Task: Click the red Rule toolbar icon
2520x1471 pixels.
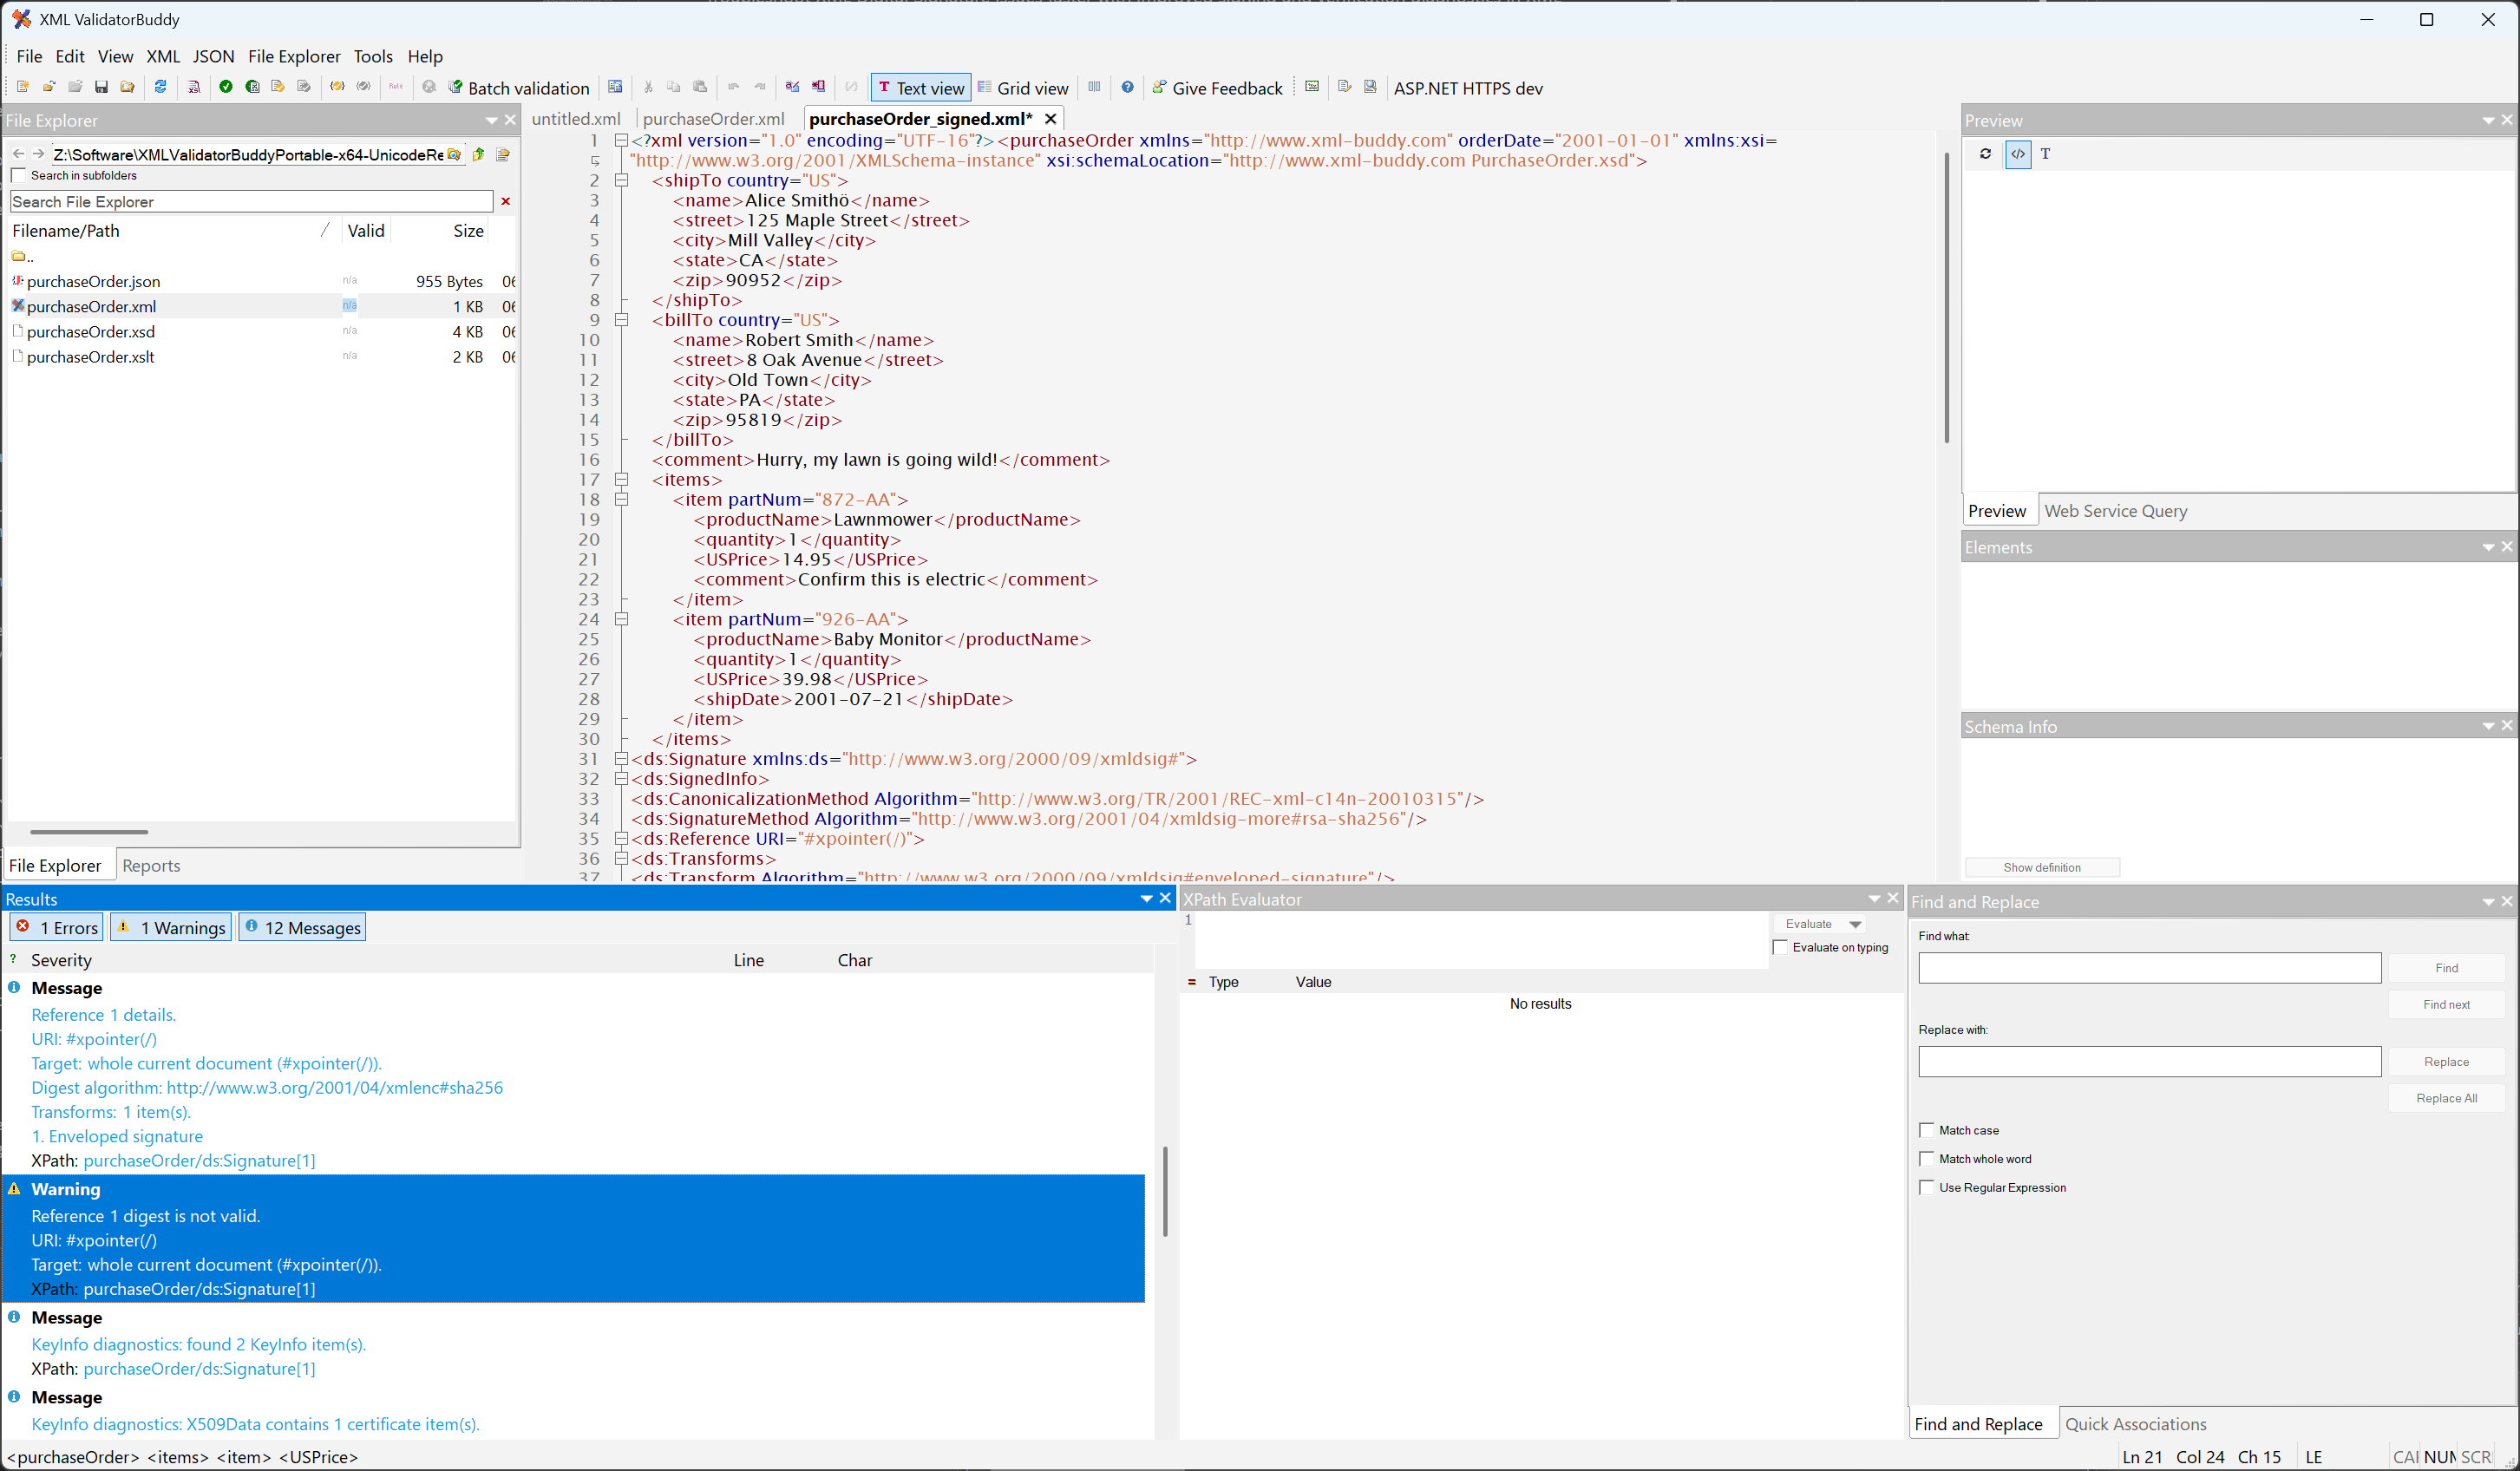Action: (396, 87)
